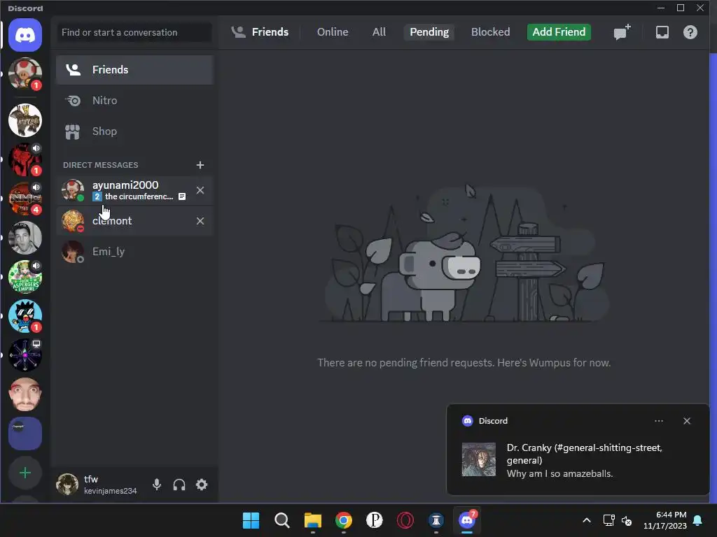717x537 pixels.
Task: Open Google Chrome from taskbar
Action: point(344,520)
